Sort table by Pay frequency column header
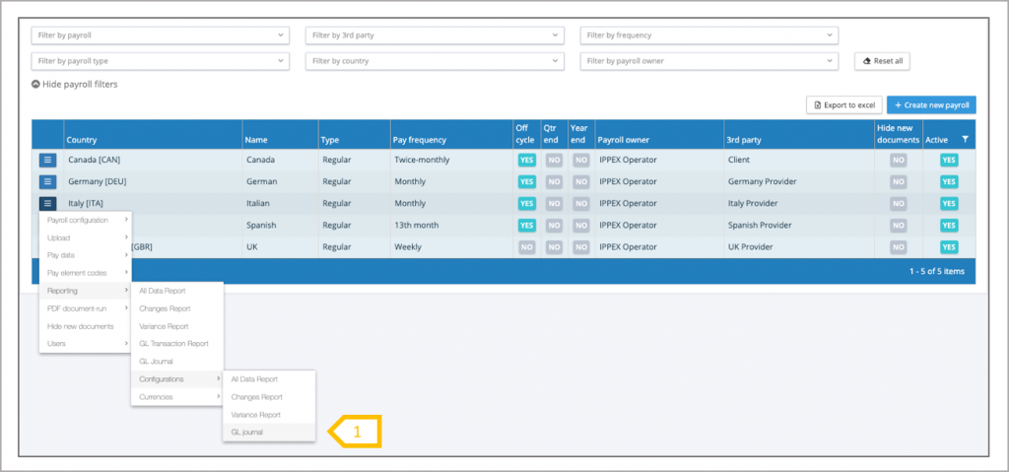 [x=418, y=140]
